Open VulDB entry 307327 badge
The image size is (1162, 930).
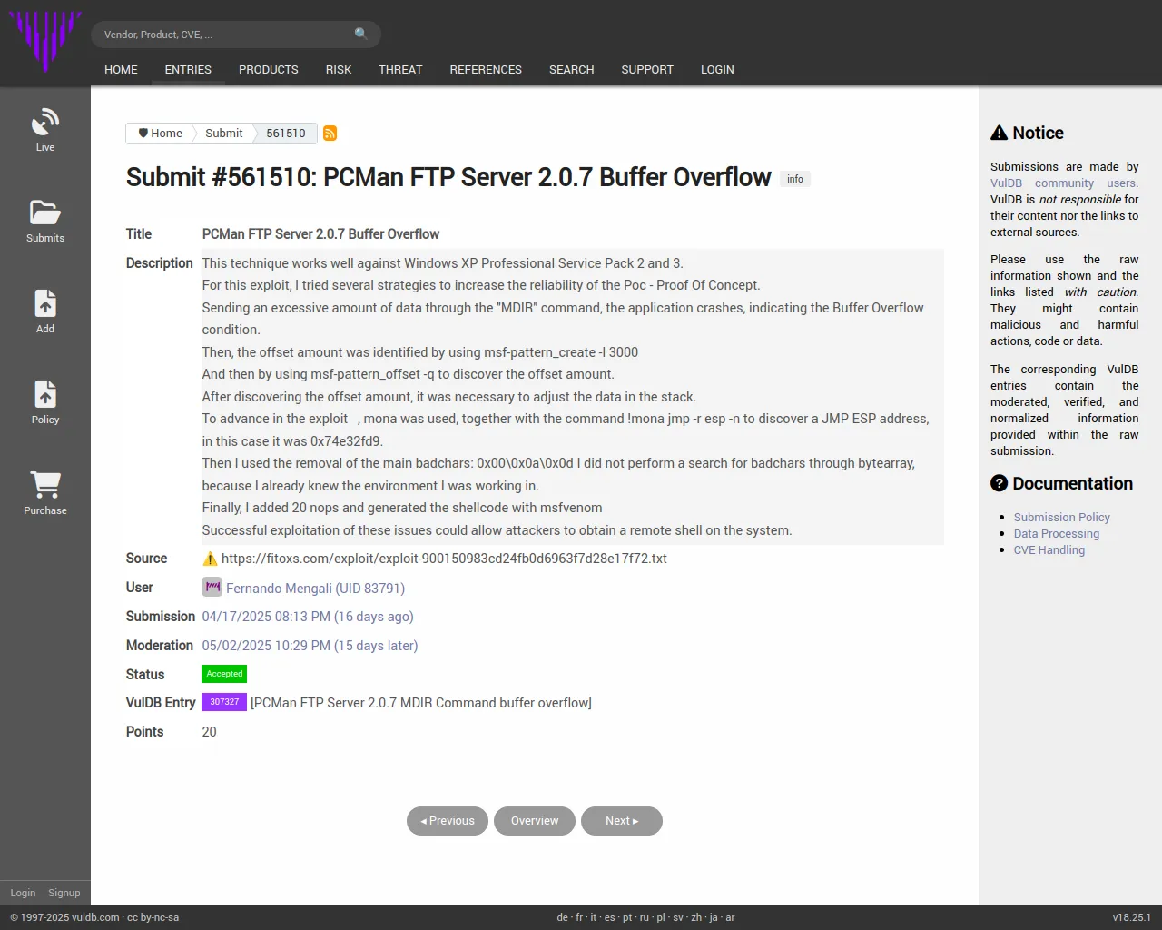click(x=224, y=702)
